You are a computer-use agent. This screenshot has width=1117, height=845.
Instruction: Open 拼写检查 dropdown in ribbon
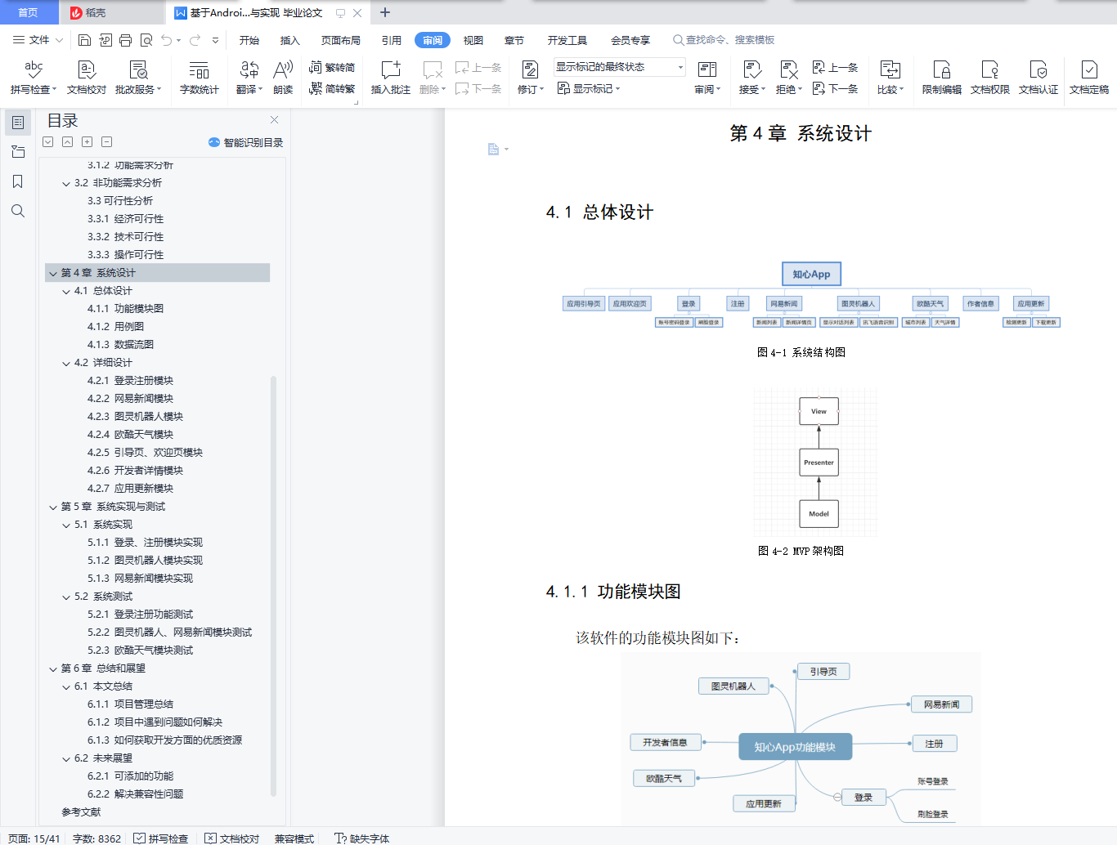pos(34,89)
